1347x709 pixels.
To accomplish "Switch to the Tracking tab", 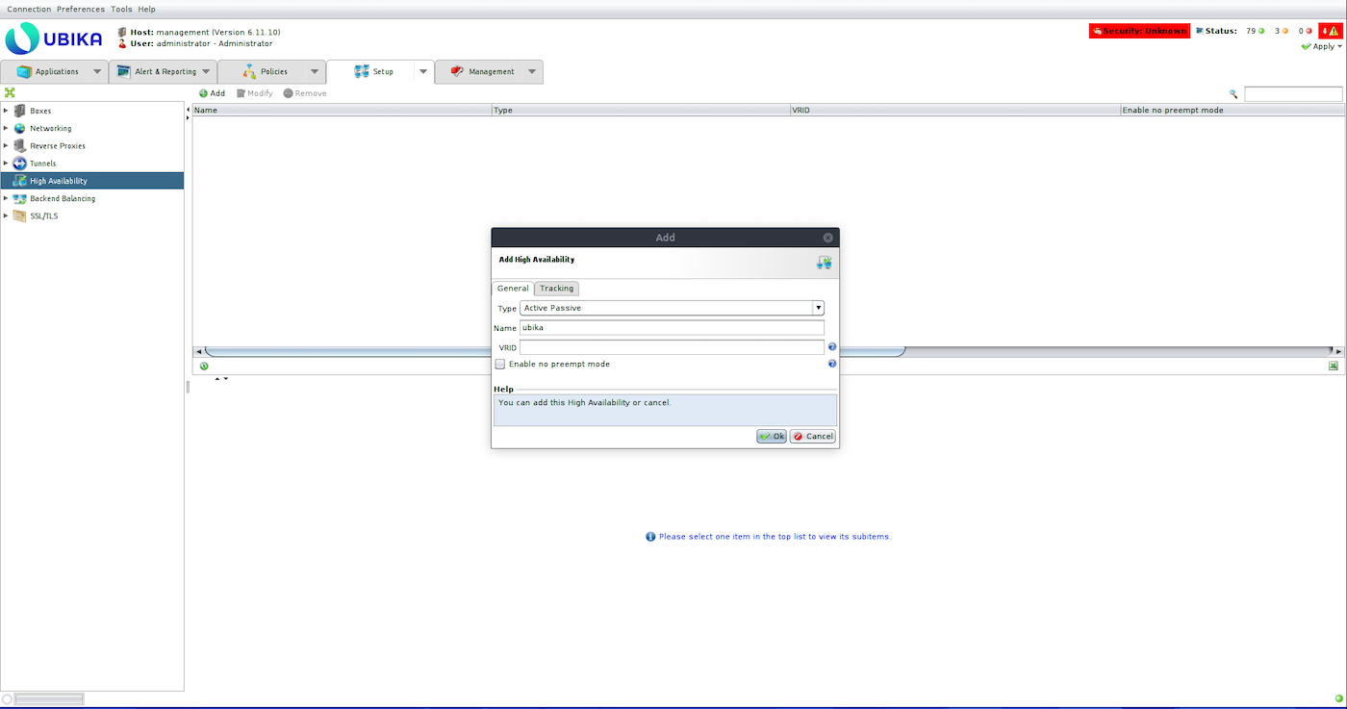I will tap(556, 289).
